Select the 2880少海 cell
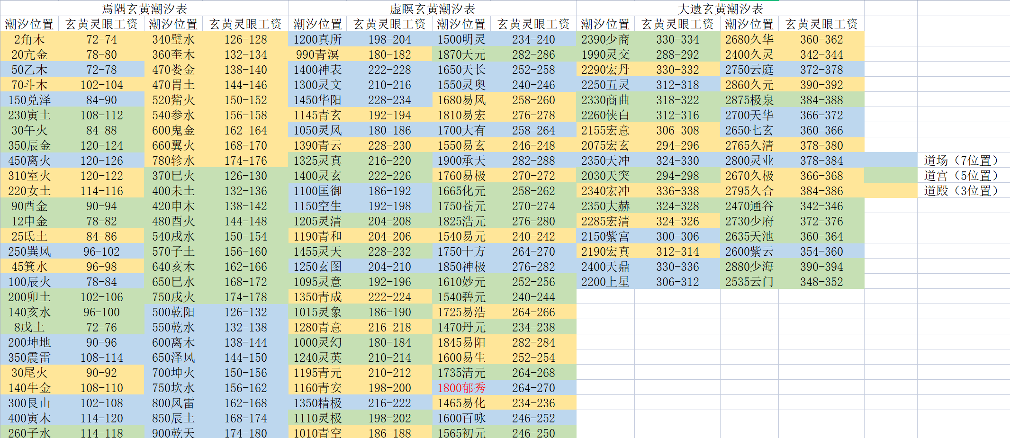This screenshot has height=438, width=1010. tap(749, 266)
